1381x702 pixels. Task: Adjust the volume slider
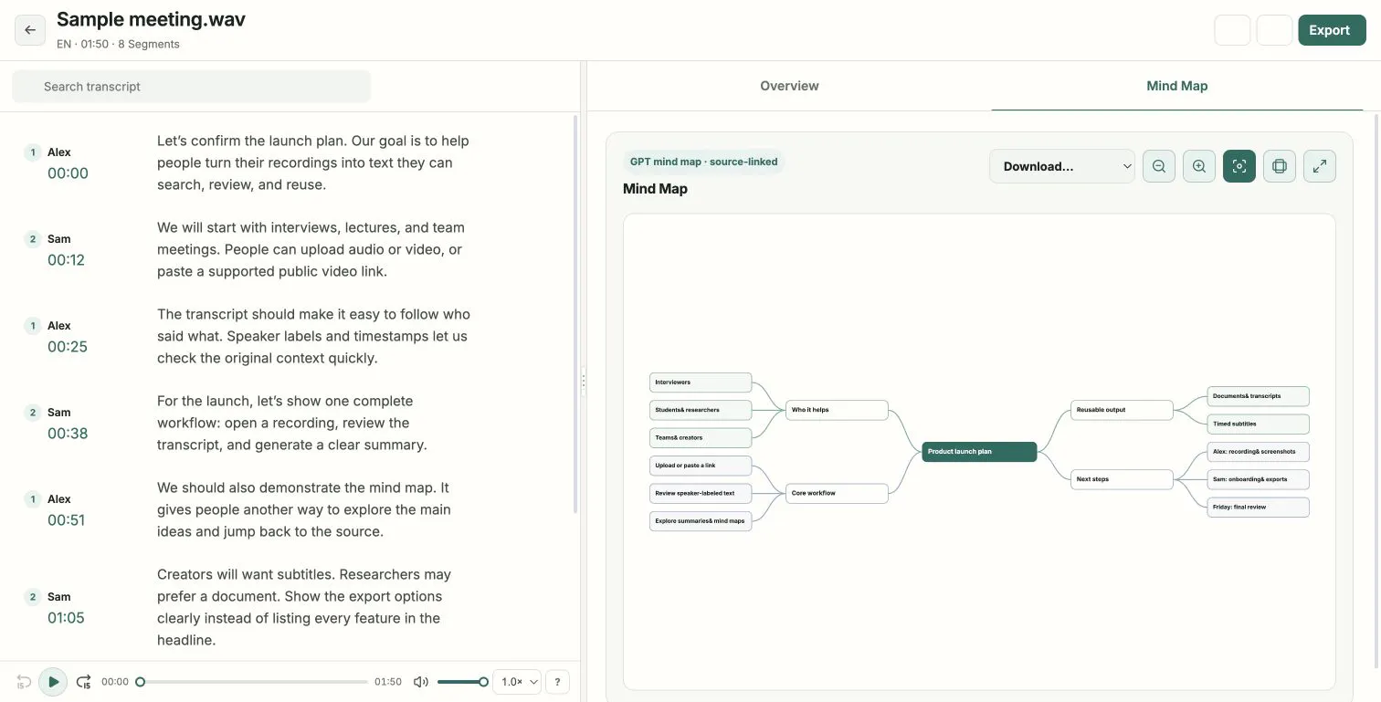461,682
